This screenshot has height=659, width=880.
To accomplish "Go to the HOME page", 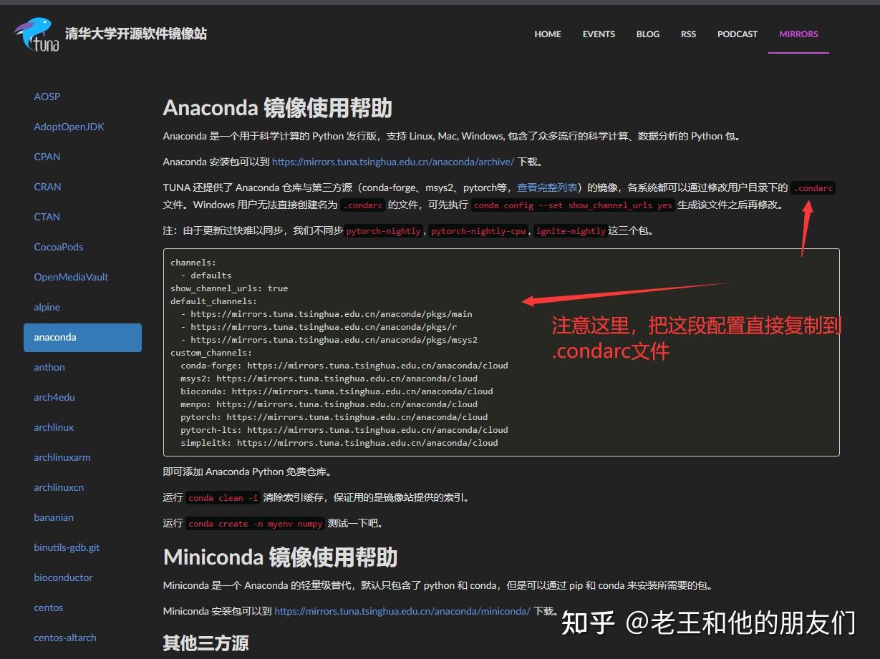I will [x=547, y=34].
